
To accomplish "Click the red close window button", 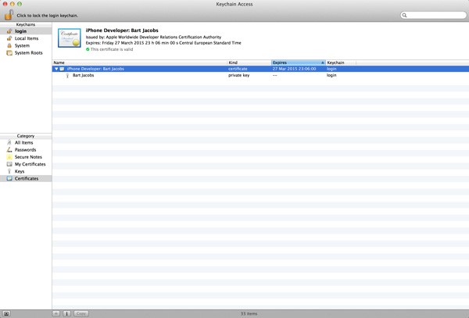I will 5,4.
